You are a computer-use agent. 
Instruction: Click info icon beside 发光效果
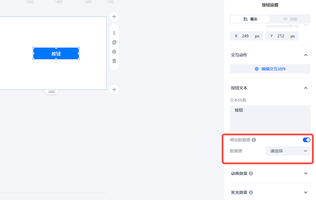[251, 192]
